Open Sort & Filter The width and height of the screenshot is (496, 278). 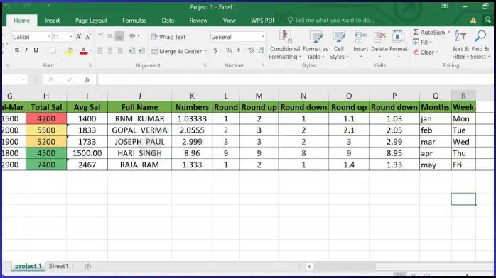460,45
